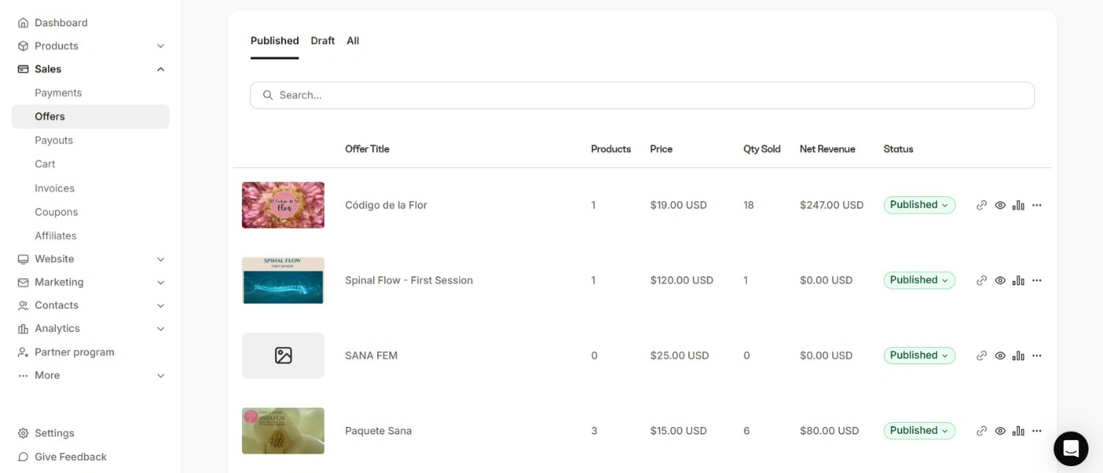
Task: Open more options for SANA FEM offer
Action: (1037, 356)
